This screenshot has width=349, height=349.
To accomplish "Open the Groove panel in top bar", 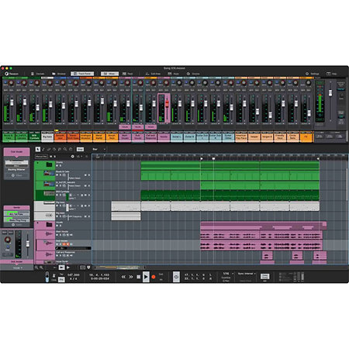I will tap(193, 74).
